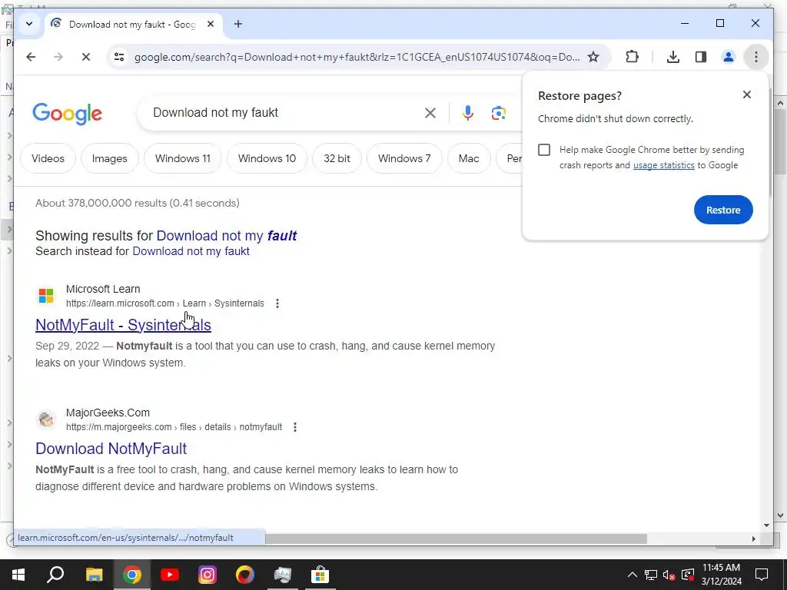Click 'Download not my fault' corrected link

point(227,236)
